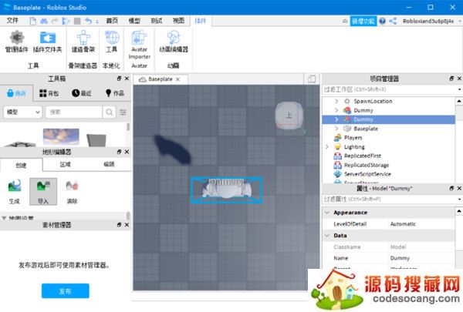Switch to the 视图 ribbon tab

point(179,21)
